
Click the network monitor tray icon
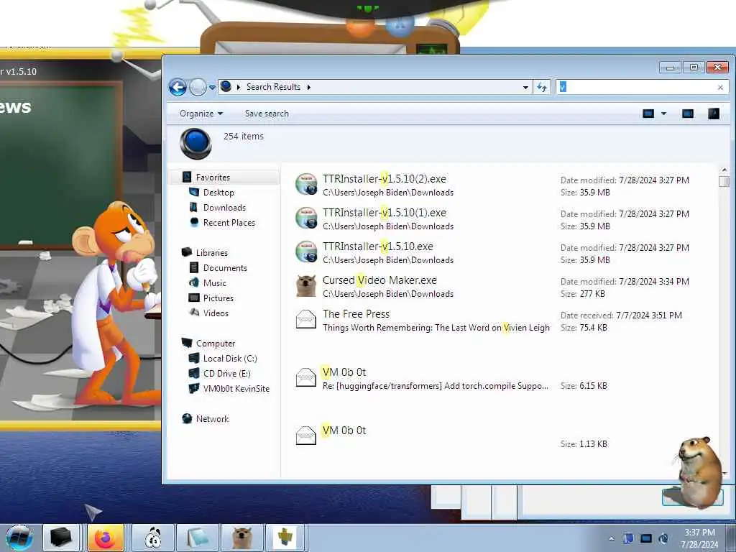click(646, 538)
